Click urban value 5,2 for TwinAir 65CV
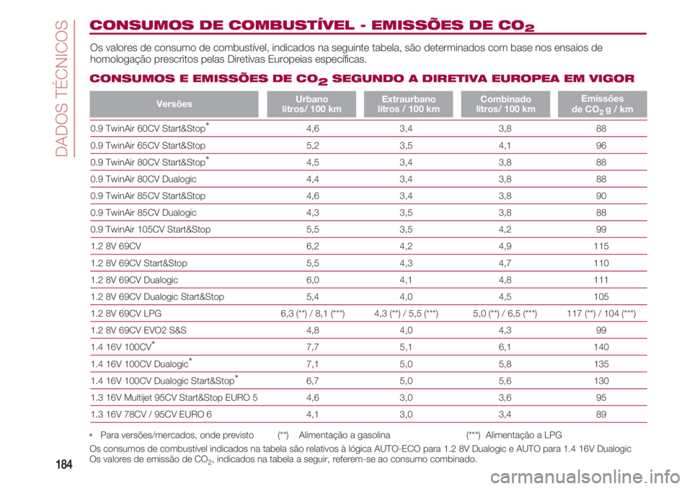The image size is (692, 489). click(x=312, y=146)
